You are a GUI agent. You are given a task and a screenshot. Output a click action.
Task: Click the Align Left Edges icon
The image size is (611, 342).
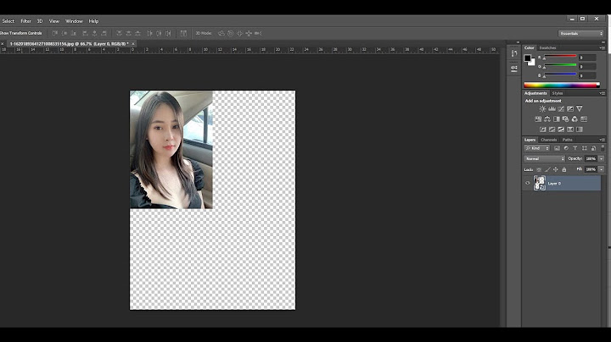[x=85, y=33]
